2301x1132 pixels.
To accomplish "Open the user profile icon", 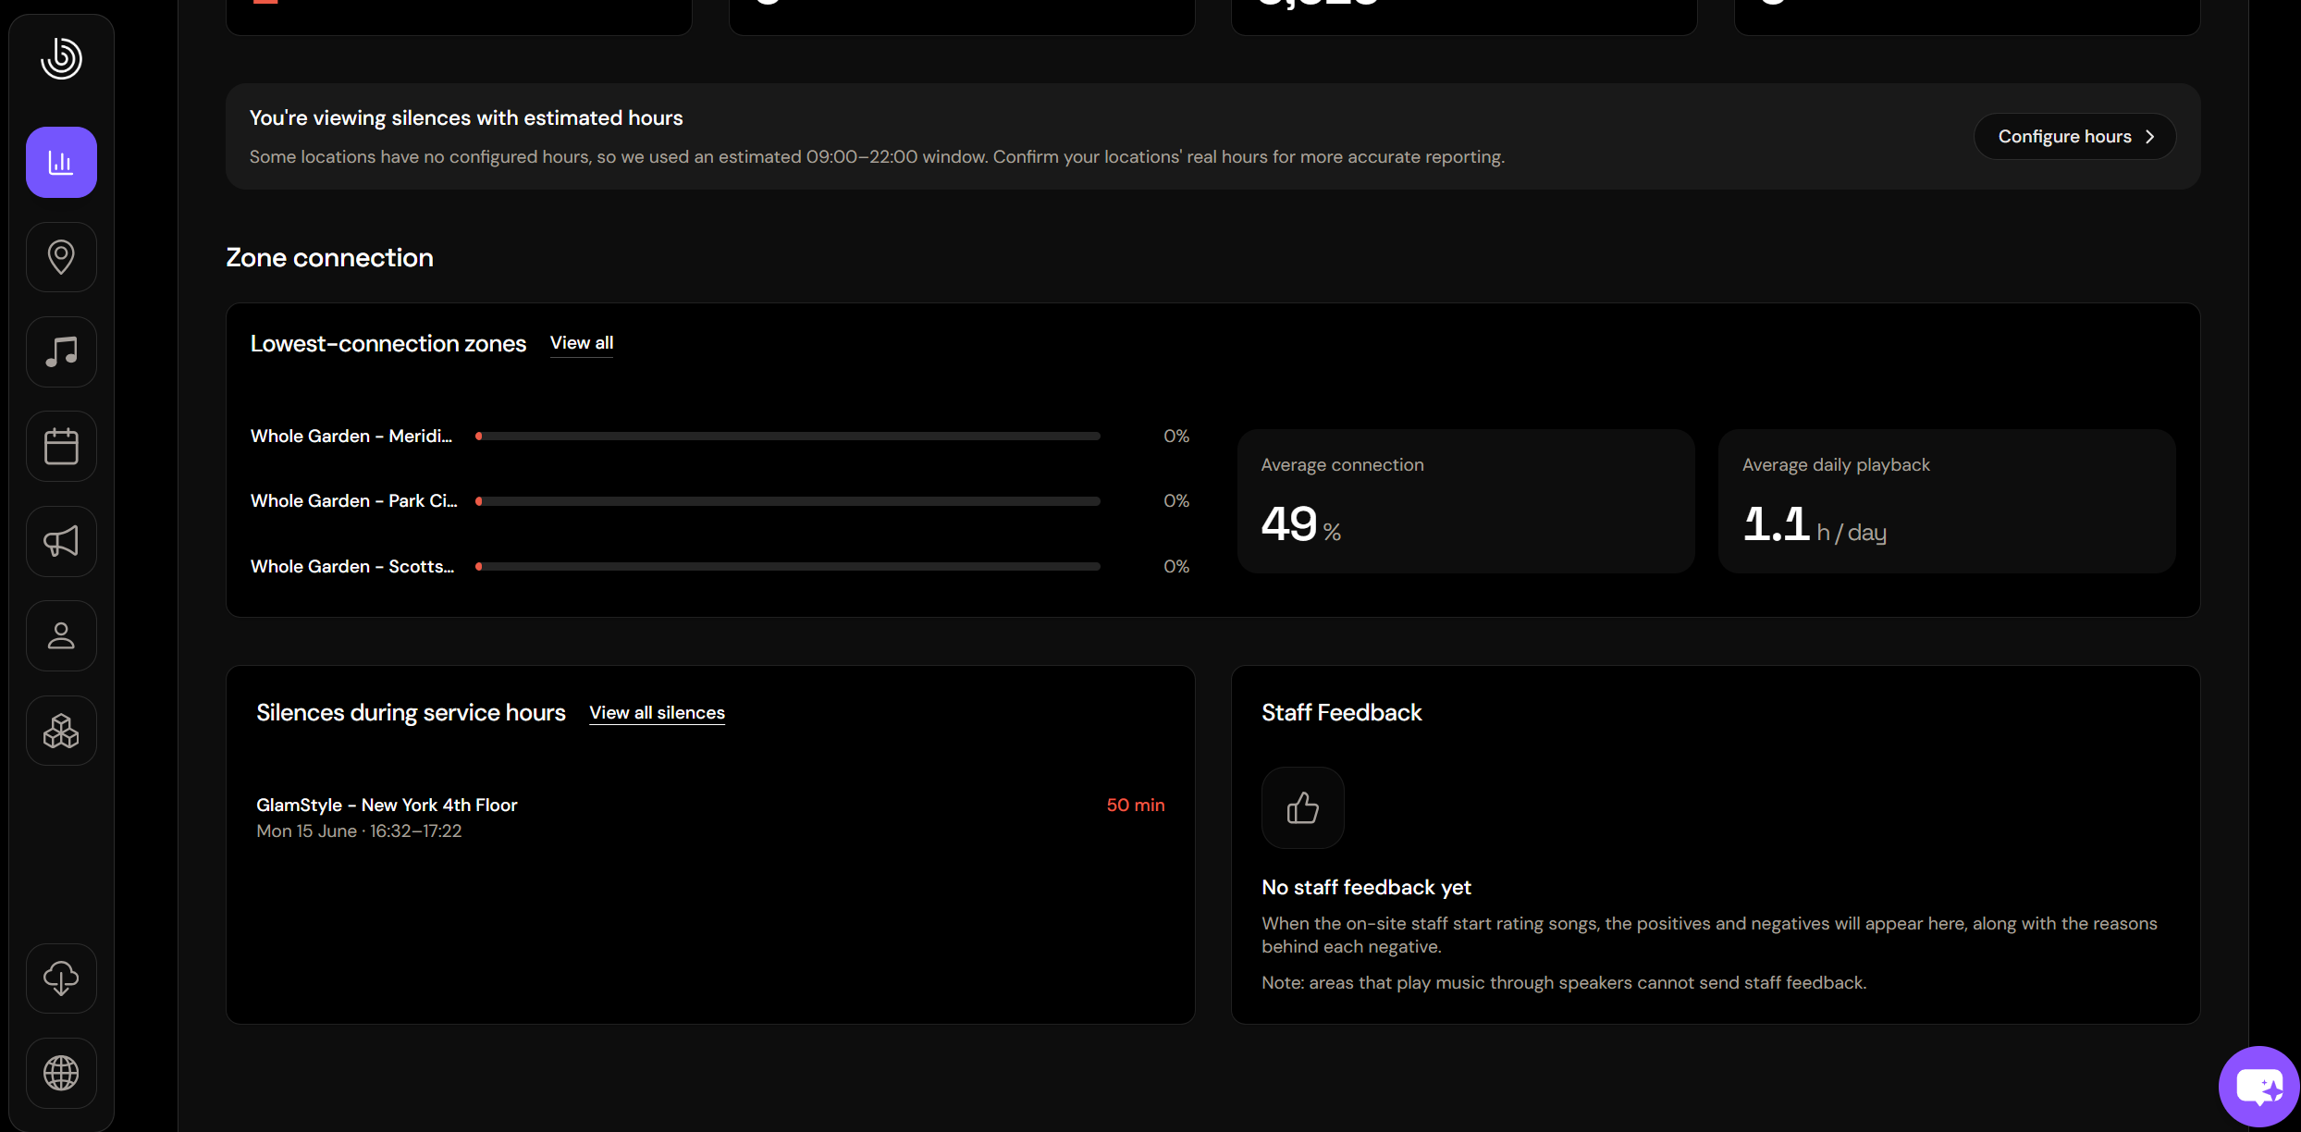I will [x=61, y=636].
